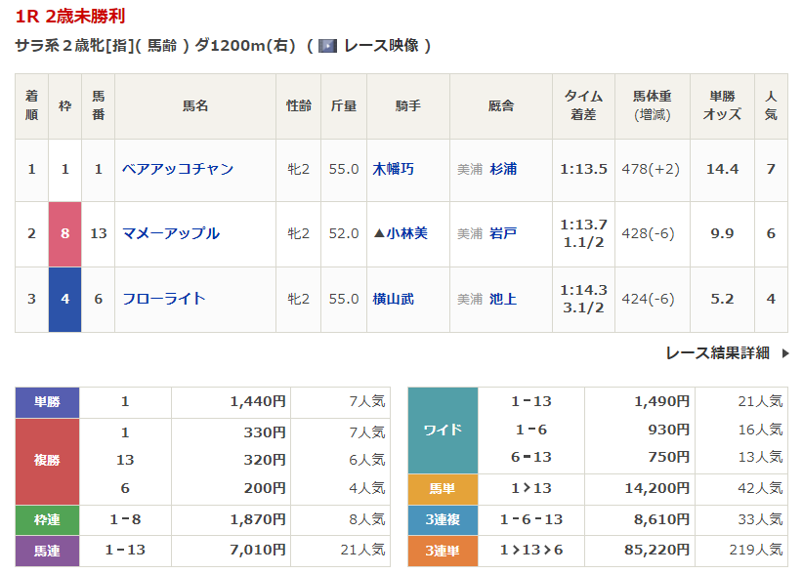The height and width of the screenshot is (574, 803).
Task: Open trainer 池上 page
Action: point(503,299)
